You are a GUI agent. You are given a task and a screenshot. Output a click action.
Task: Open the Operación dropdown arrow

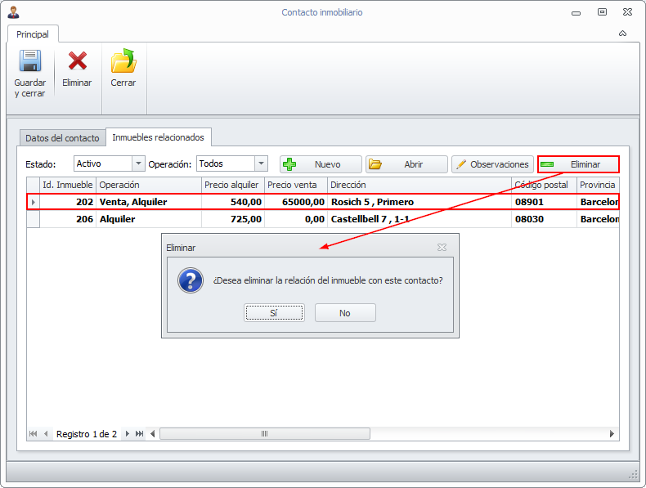(261, 163)
